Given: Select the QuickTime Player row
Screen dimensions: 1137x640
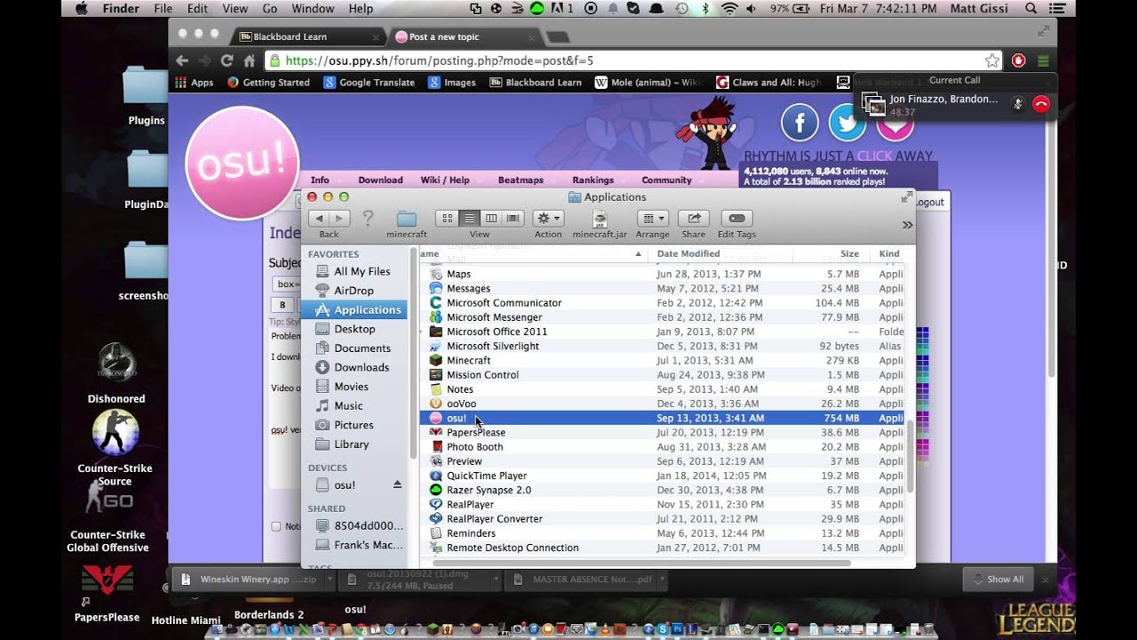Looking at the screenshot, I should pos(662,476).
